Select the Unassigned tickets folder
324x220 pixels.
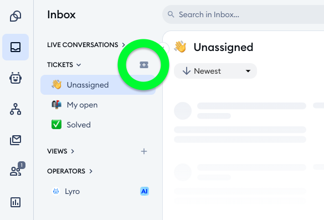98,85
